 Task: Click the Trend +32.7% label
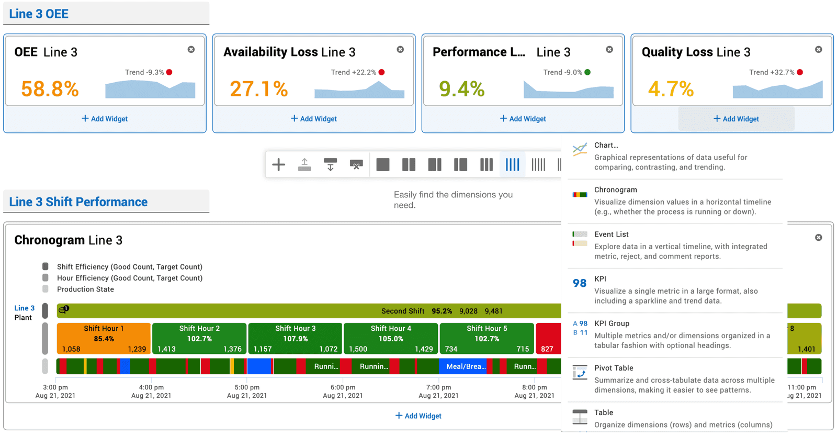(772, 72)
